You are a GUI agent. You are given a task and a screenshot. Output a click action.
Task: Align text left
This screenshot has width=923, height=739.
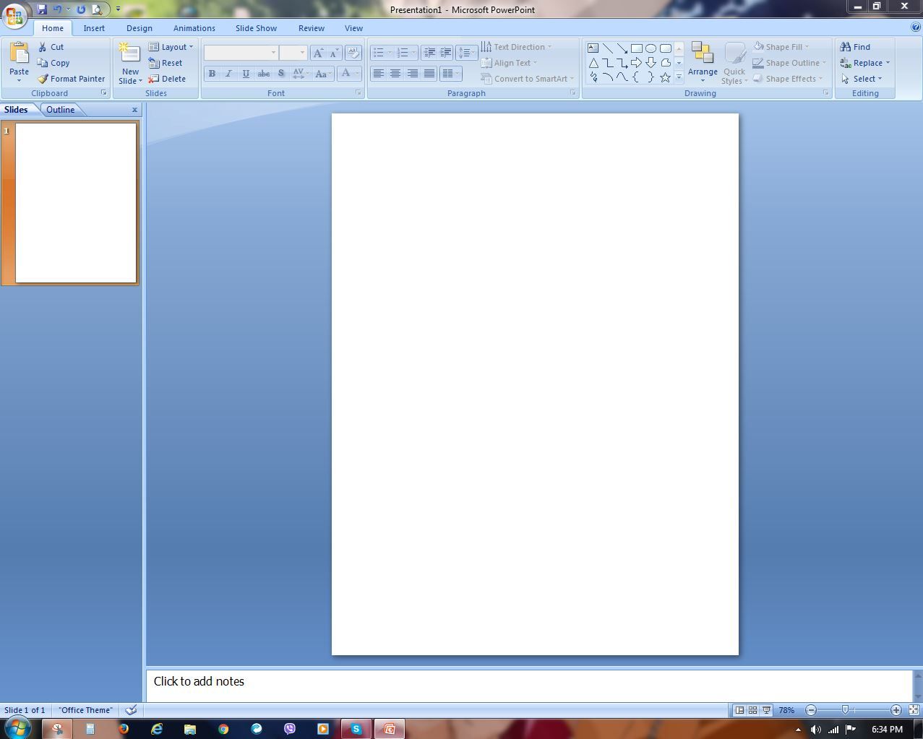coord(378,74)
